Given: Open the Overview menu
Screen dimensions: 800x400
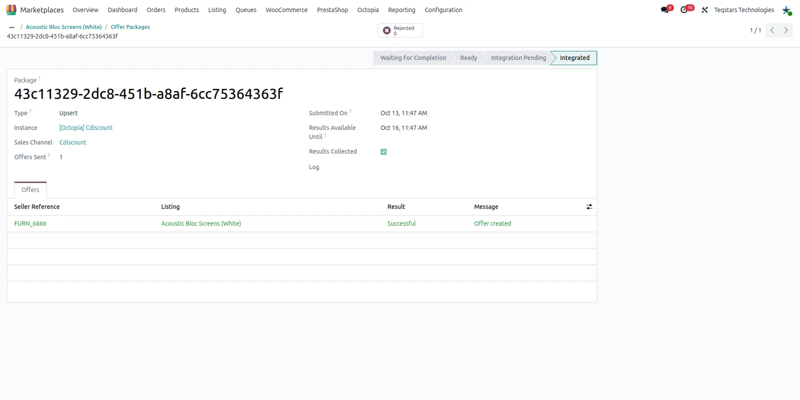Looking at the screenshot, I should (85, 10).
